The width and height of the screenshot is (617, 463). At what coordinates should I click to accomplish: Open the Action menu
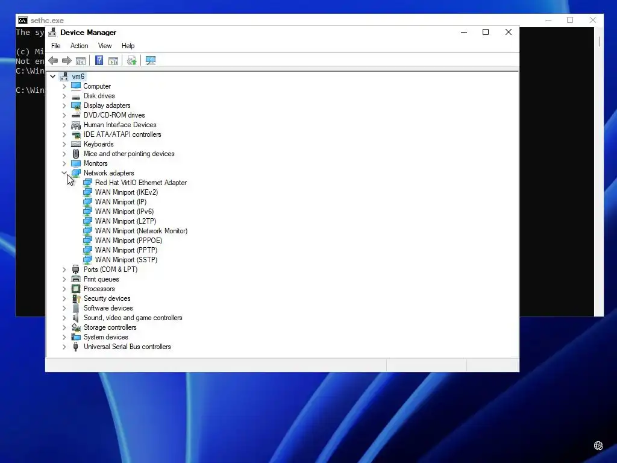[x=79, y=46]
